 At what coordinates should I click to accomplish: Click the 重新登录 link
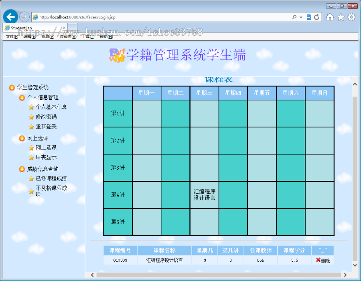[47, 126]
